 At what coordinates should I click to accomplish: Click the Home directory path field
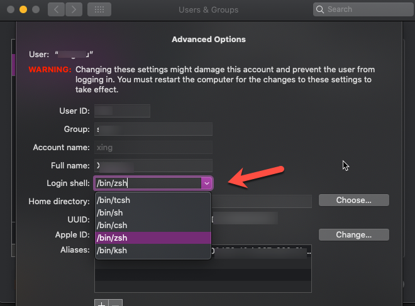click(x=262, y=202)
